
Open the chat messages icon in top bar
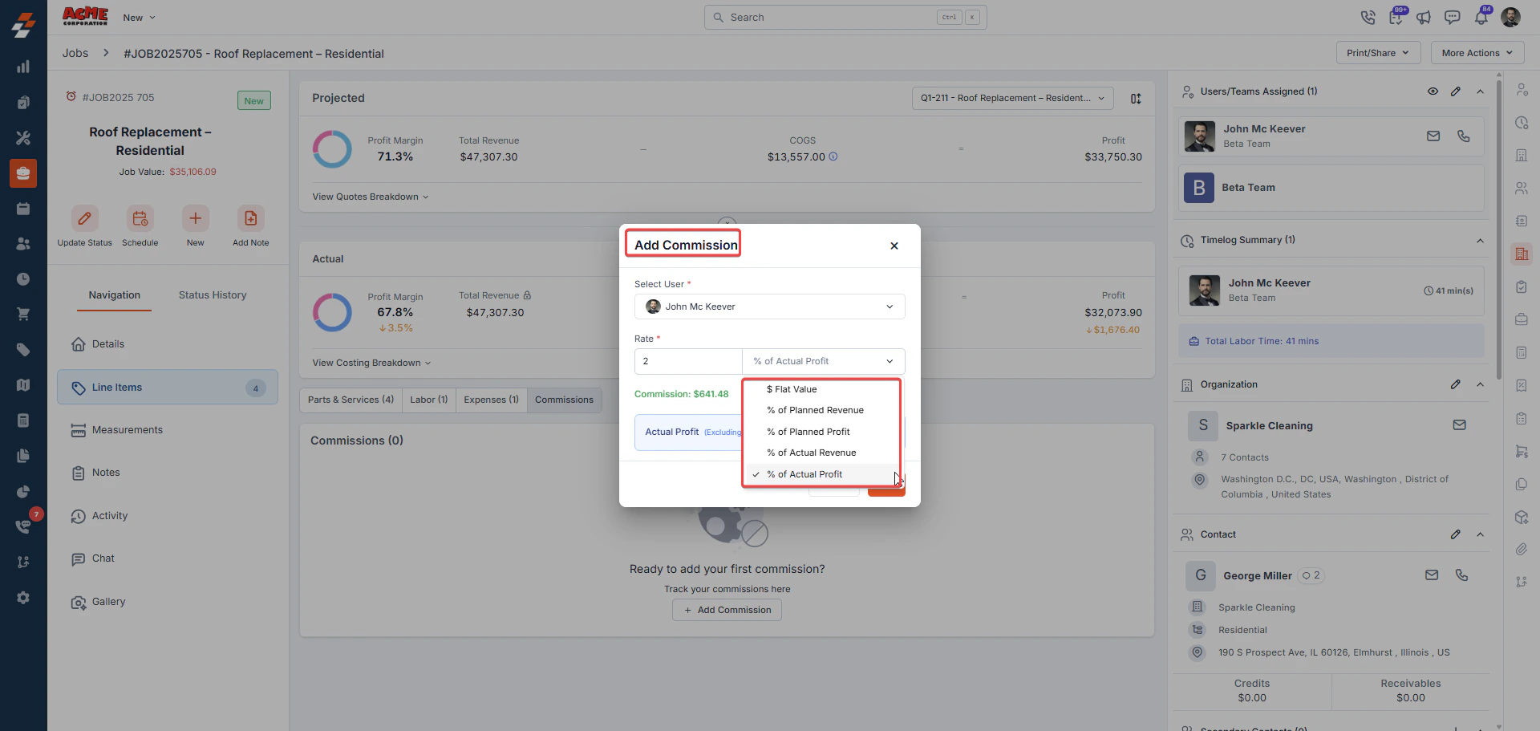(1452, 17)
